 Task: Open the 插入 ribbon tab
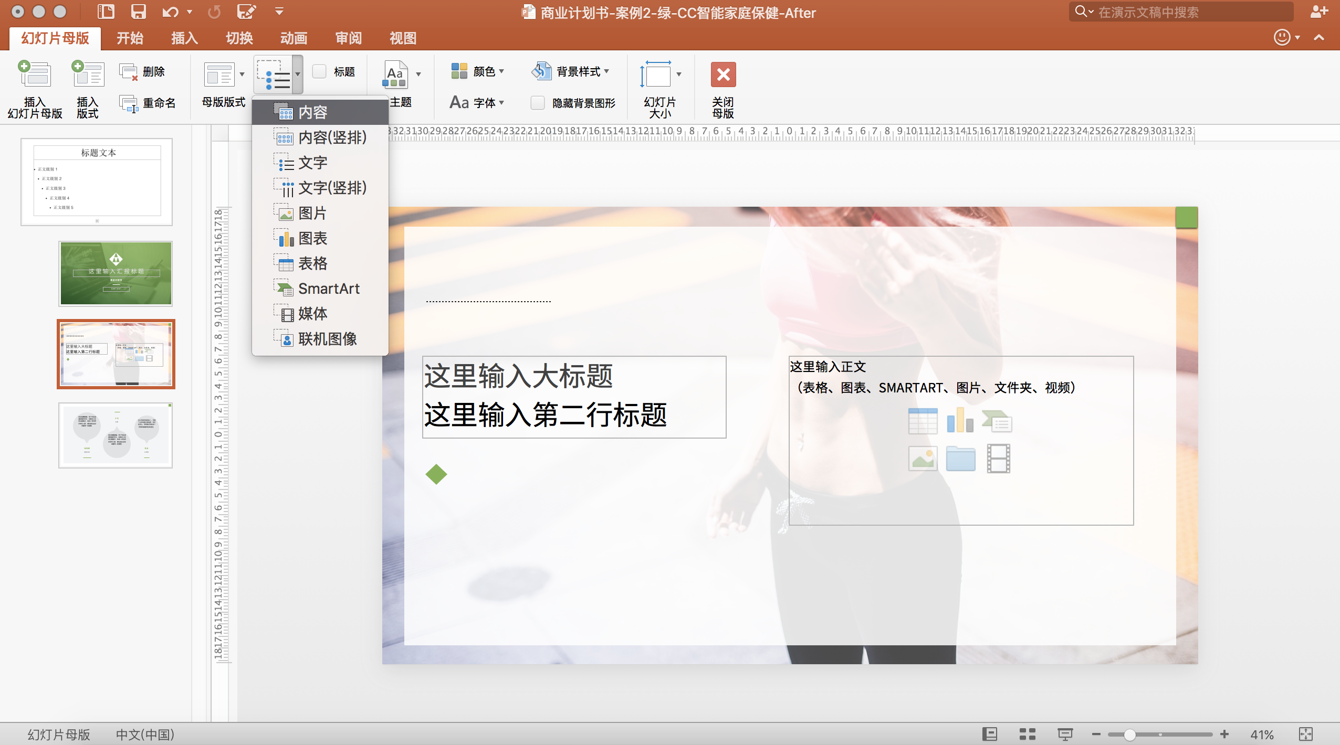(184, 38)
